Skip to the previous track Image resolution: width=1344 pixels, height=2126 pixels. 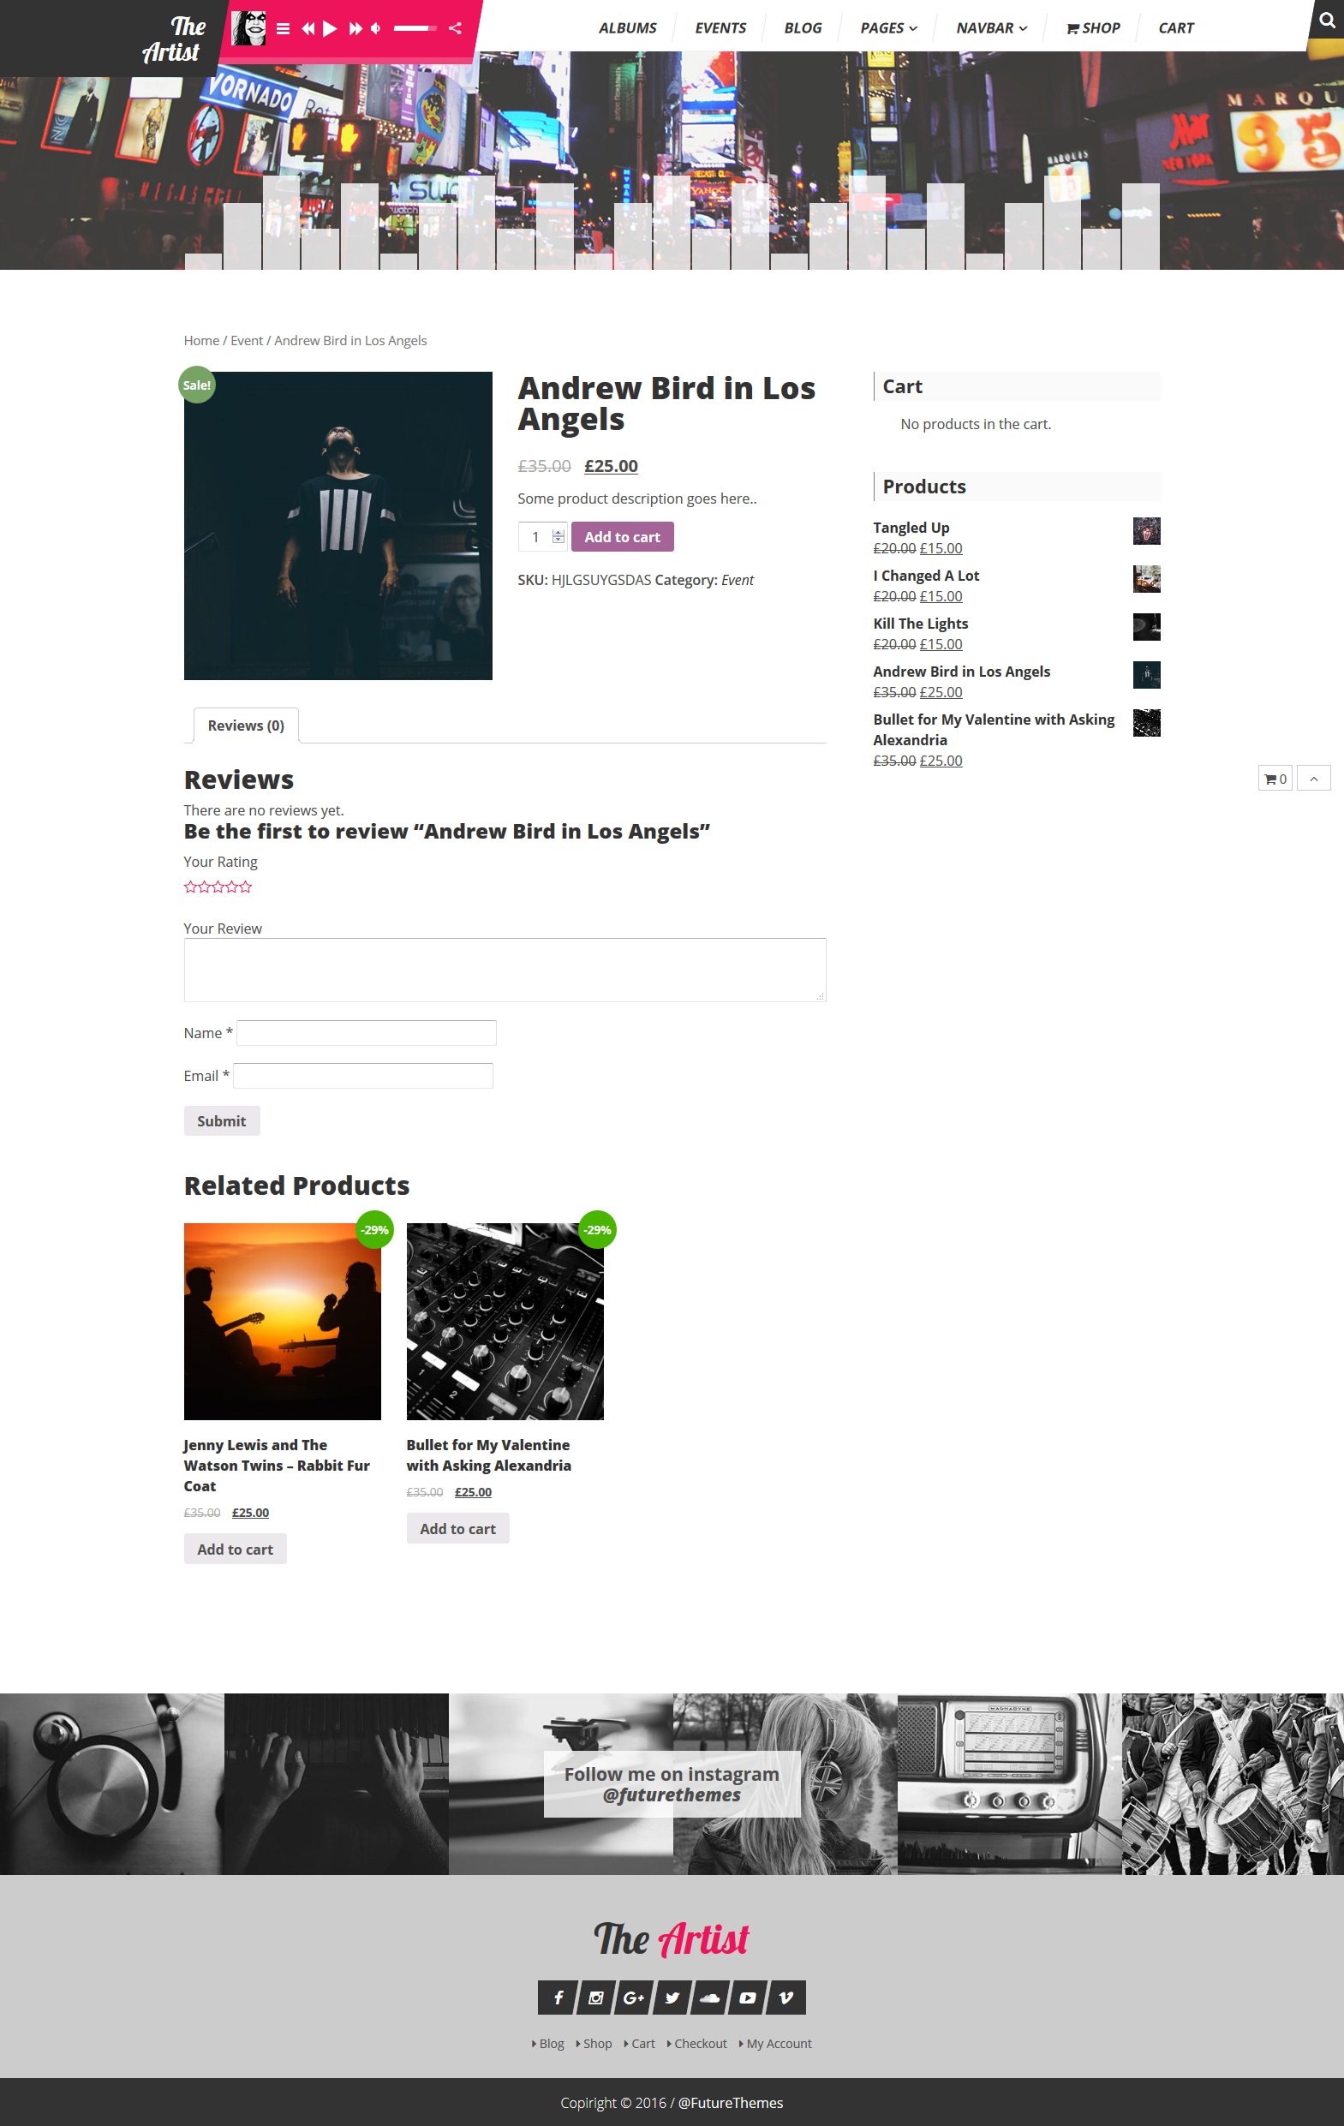[308, 28]
